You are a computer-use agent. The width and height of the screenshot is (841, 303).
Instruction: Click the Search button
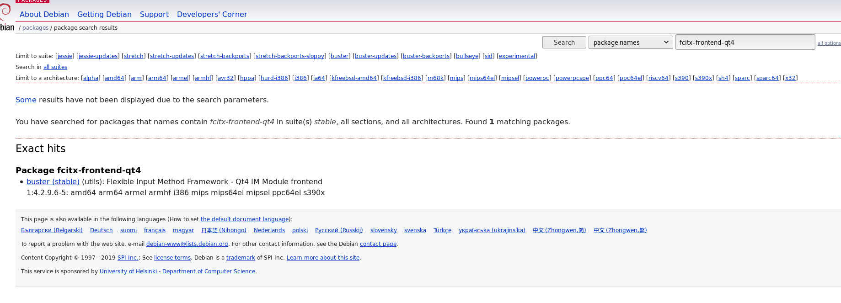[564, 43]
